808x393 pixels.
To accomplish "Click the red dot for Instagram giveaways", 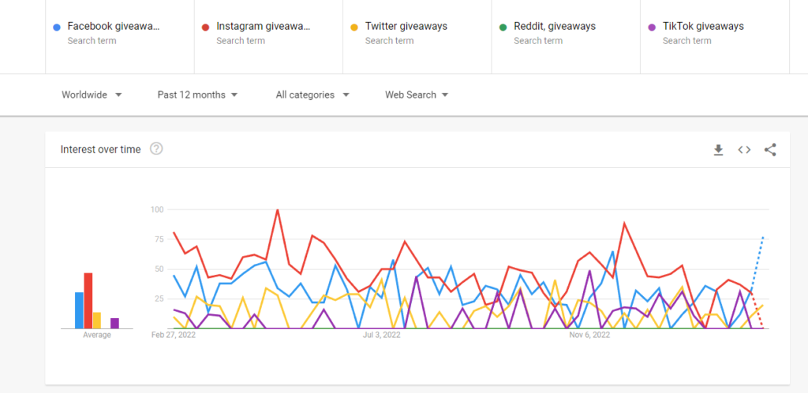I will pos(205,27).
